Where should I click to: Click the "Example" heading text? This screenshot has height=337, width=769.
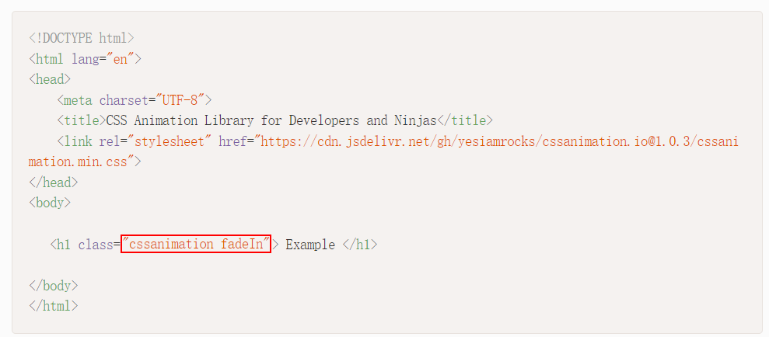click(310, 244)
